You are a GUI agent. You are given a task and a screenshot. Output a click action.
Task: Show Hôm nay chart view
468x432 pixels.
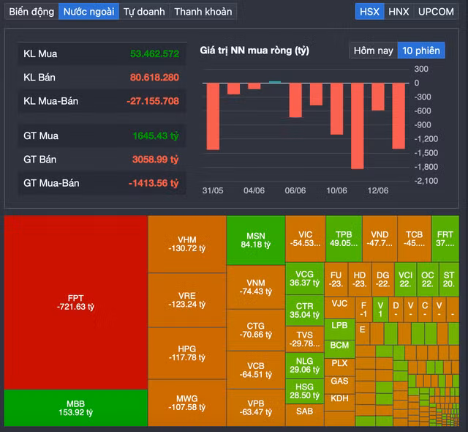tap(374, 51)
